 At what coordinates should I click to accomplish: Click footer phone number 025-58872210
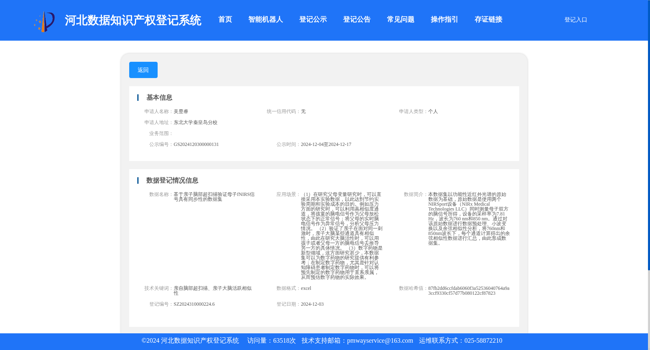(x=483, y=341)
